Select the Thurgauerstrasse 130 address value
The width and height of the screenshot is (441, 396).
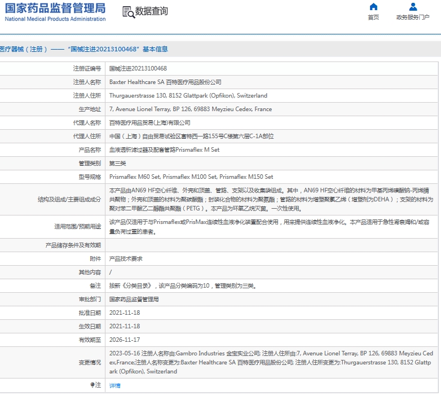point(188,96)
